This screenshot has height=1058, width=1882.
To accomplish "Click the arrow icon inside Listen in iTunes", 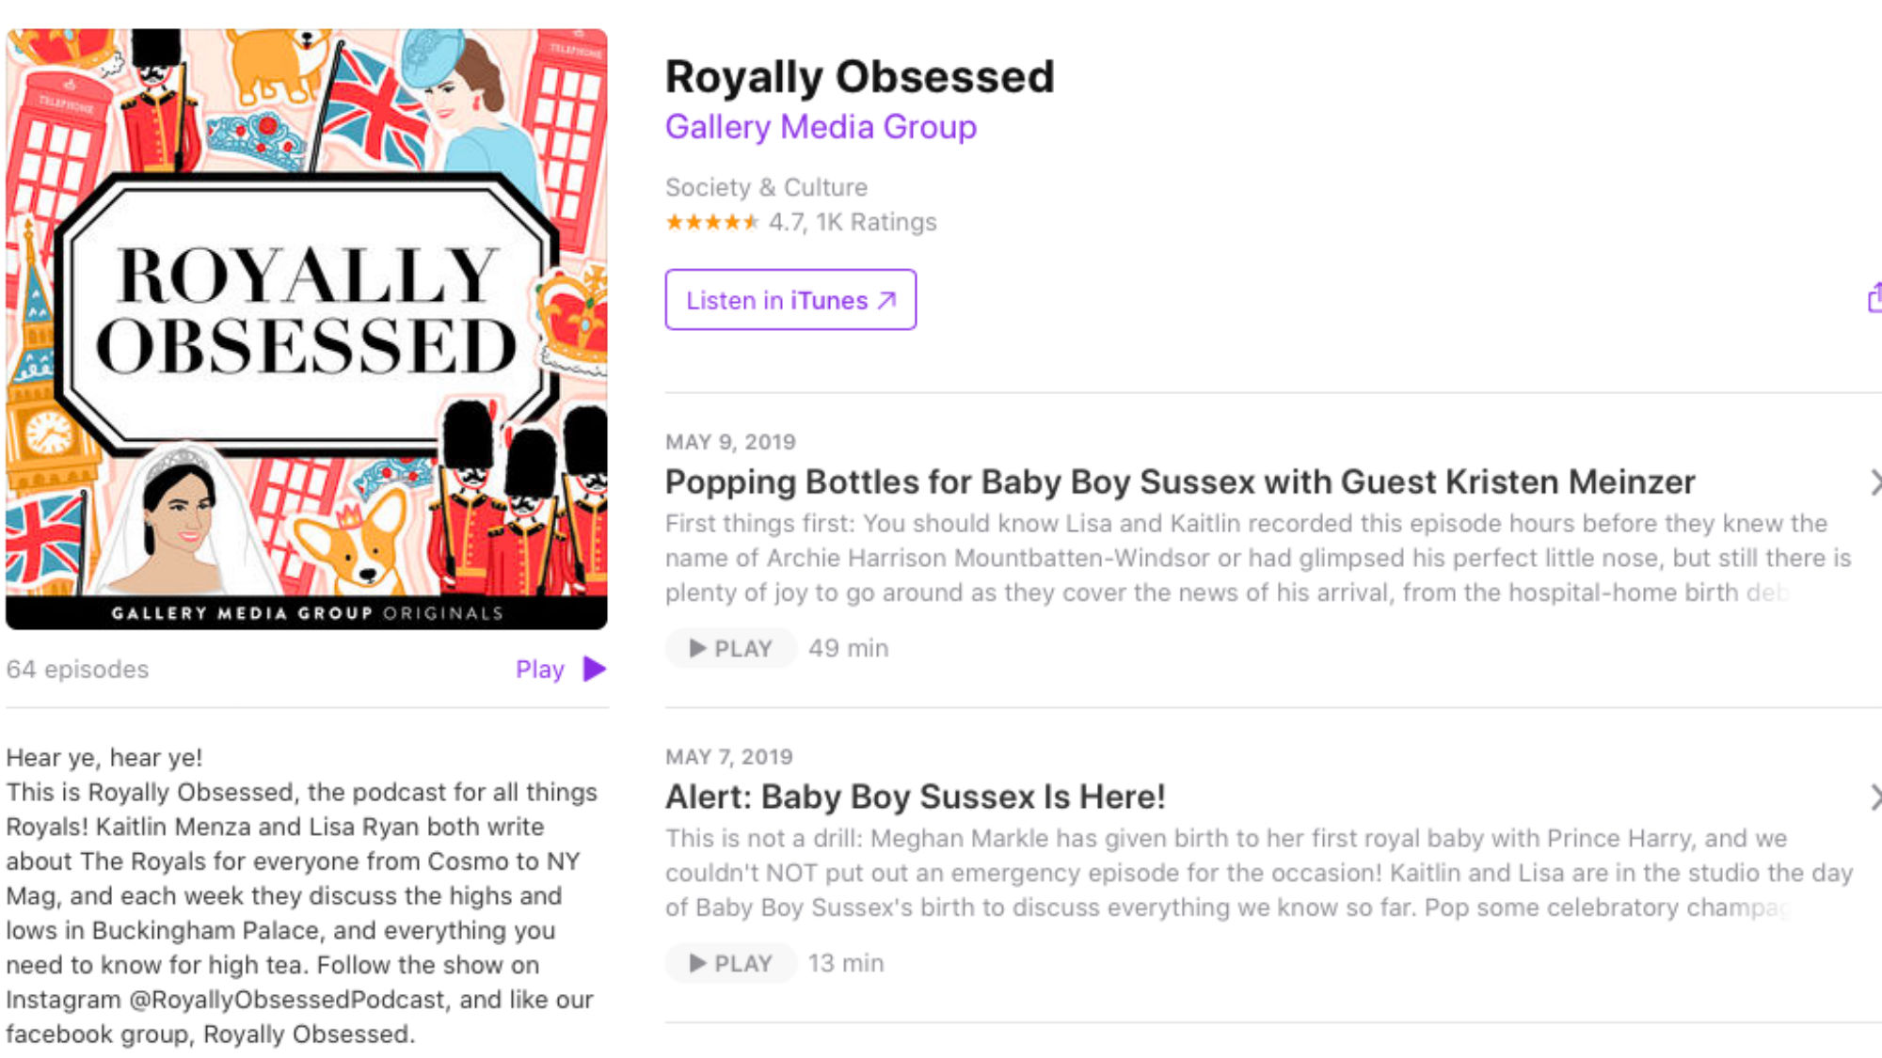I will (886, 301).
